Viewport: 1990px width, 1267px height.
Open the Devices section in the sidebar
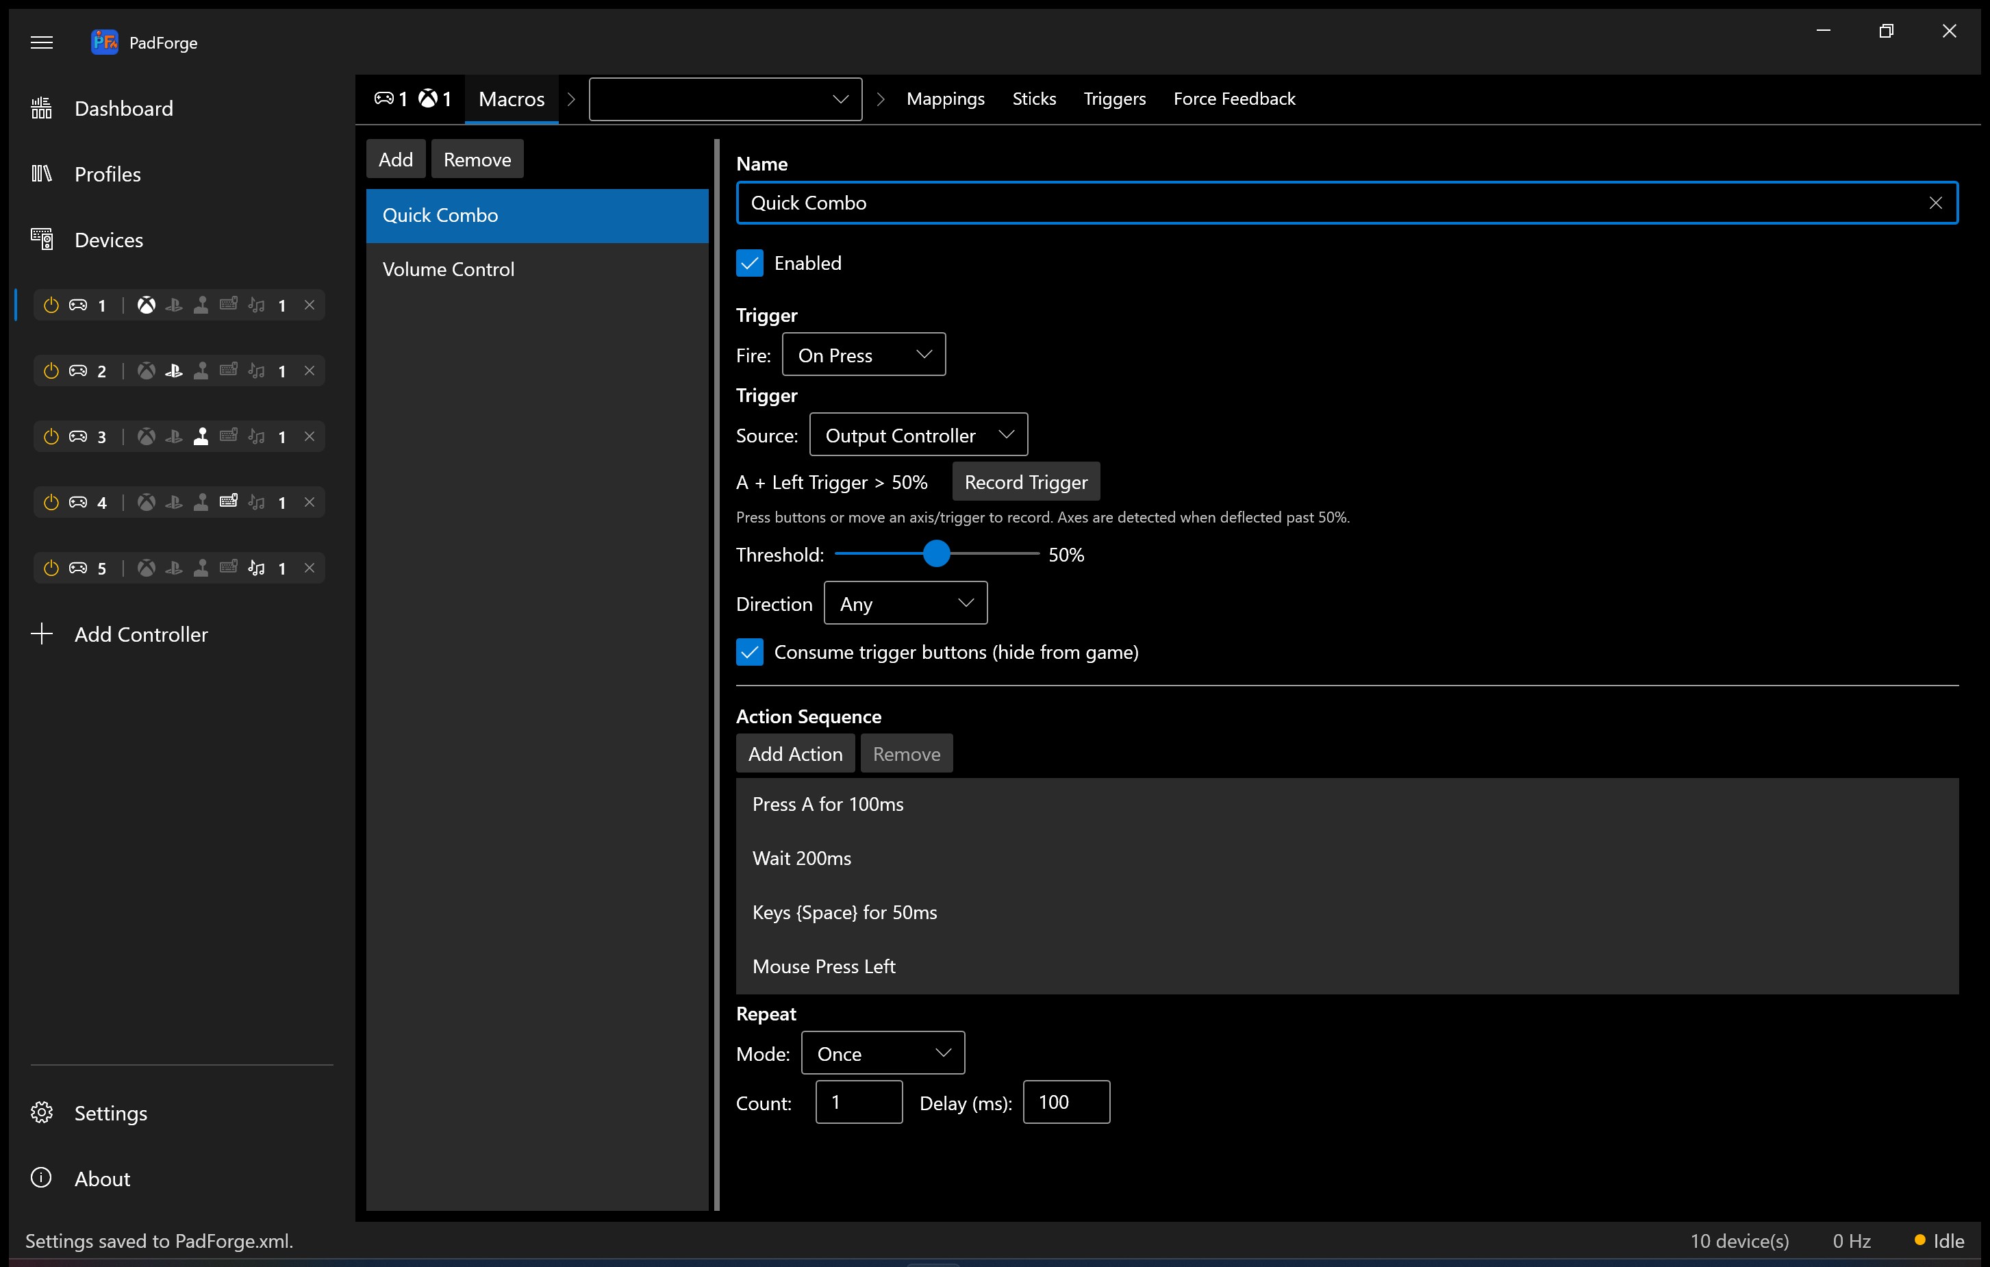[109, 239]
